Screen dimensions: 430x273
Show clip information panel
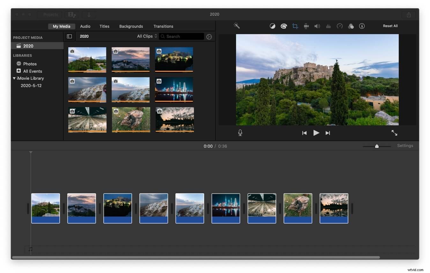tap(362, 26)
